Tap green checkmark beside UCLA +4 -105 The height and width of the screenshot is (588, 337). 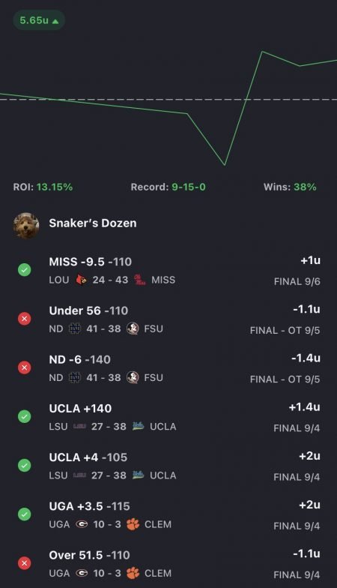point(24,465)
